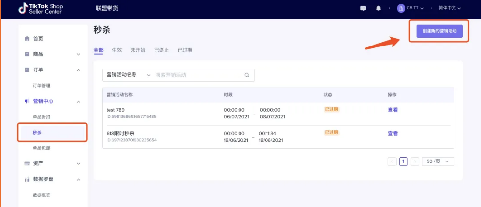This screenshot has height=207, width=481.
Task: Click the search magnifier icon
Action: (247, 75)
